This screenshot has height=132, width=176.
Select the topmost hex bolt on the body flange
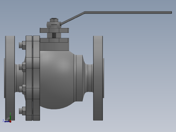22,45
